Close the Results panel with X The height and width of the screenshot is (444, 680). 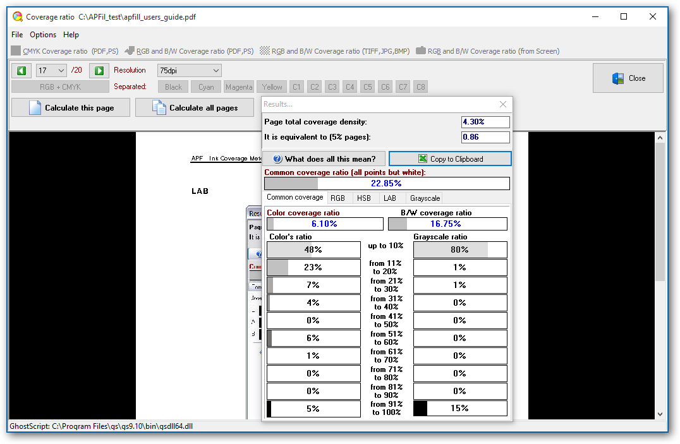point(503,104)
